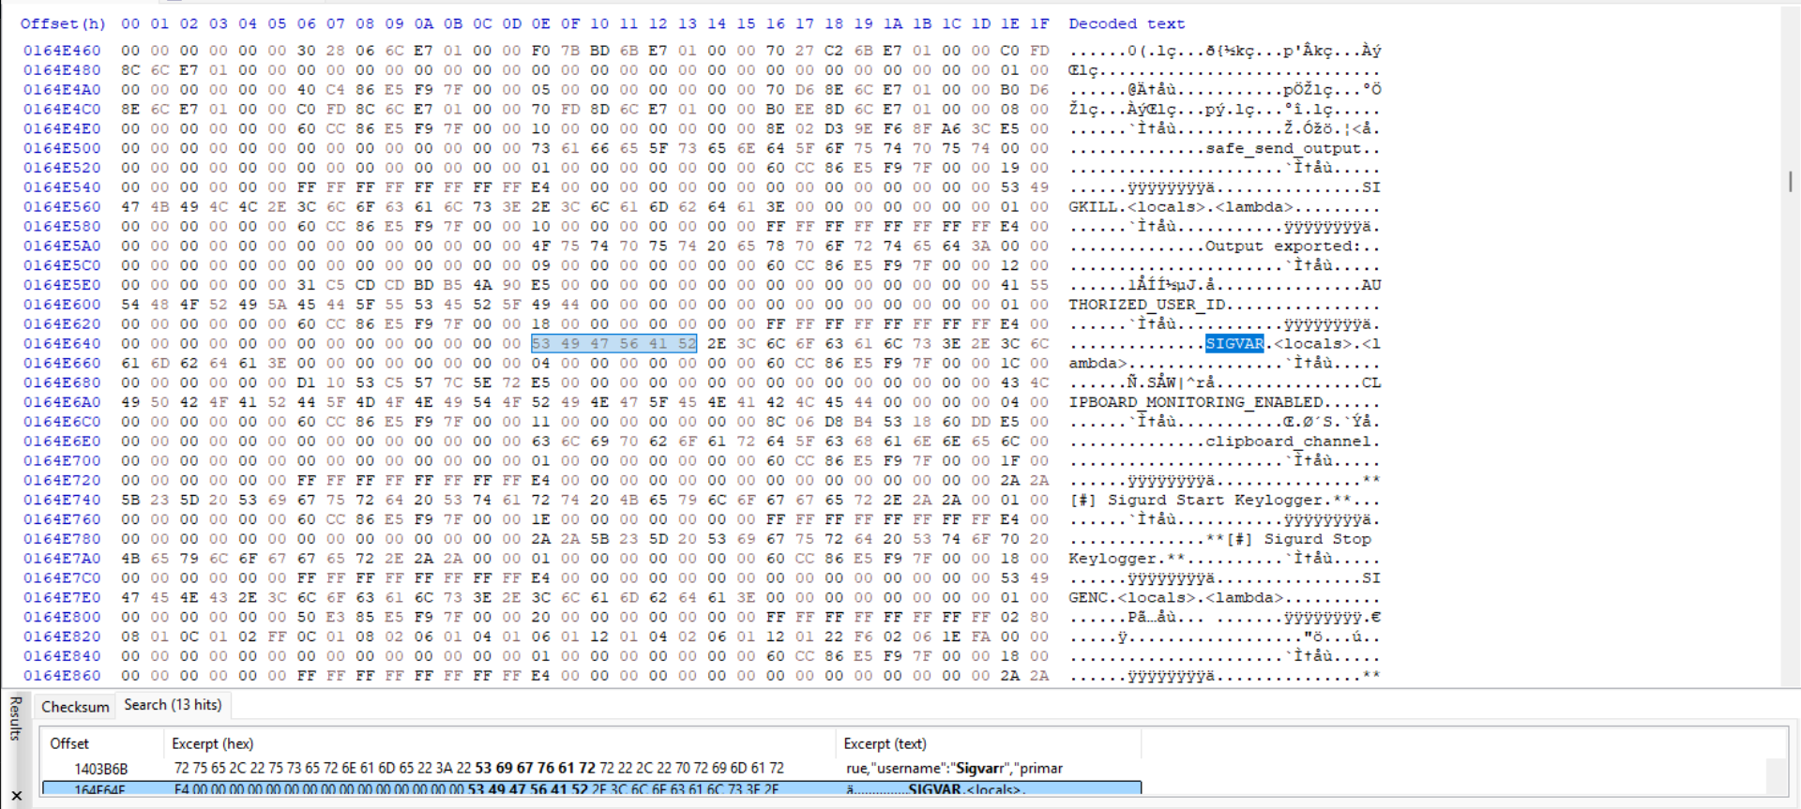The width and height of the screenshot is (1801, 809).
Task: Click the highlighted SIGVAR in decoded text
Action: pyautogui.click(x=1233, y=344)
